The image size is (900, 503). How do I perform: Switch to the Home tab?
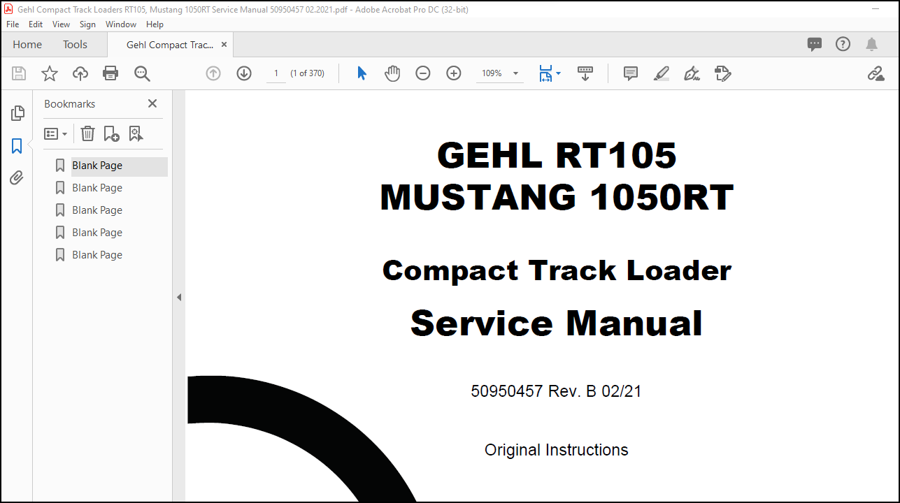(27, 45)
